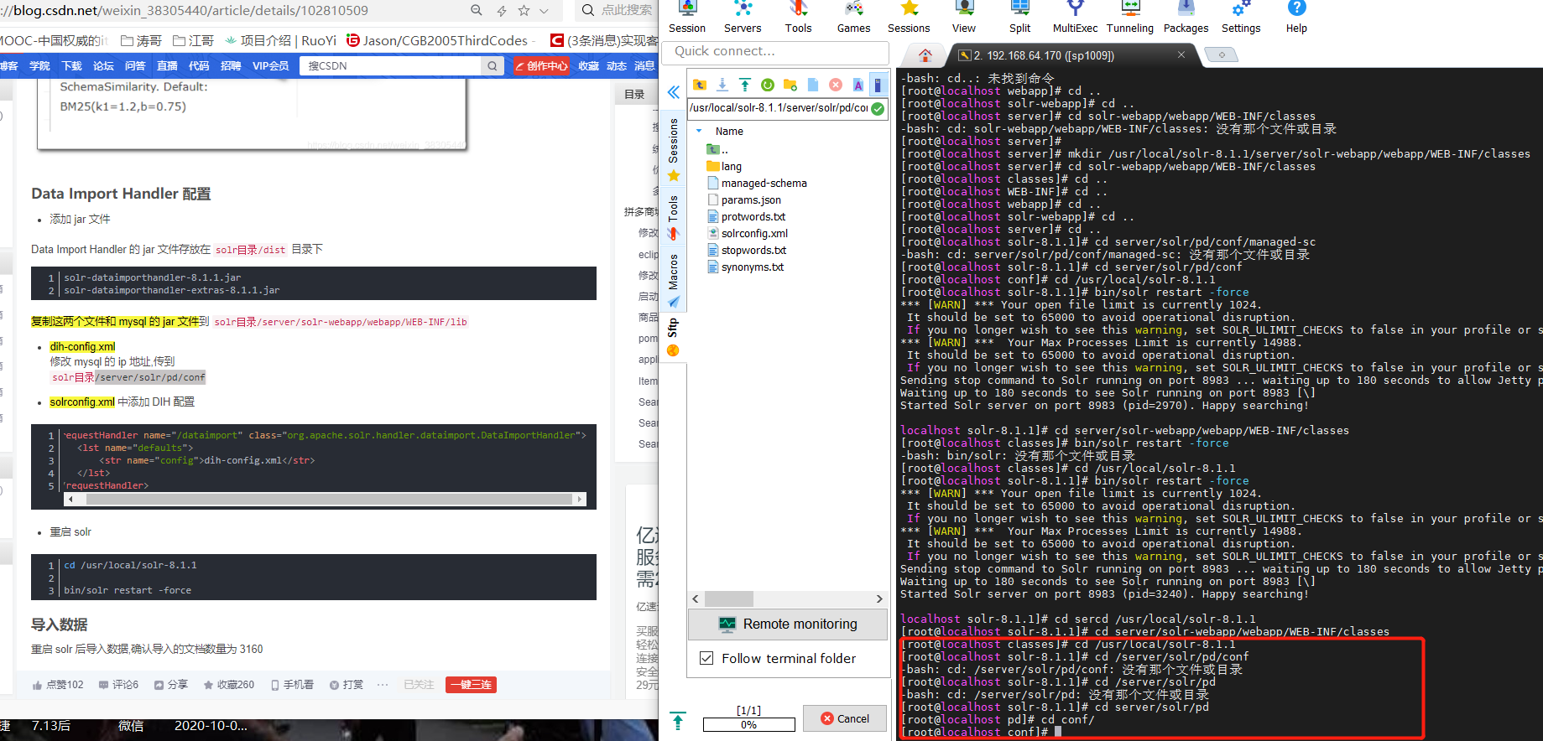Image resolution: width=1543 pixels, height=741 pixels.
Task: Click the upload file icon in SFTP toolbar
Action: pos(745,85)
